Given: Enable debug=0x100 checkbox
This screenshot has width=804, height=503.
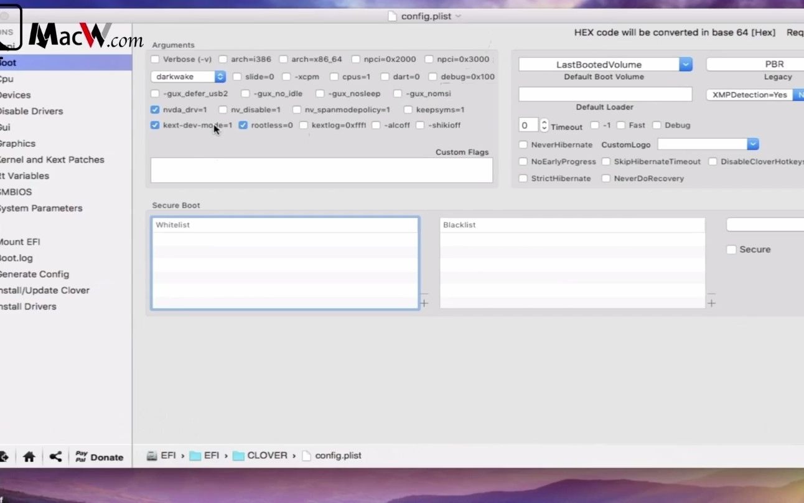Looking at the screenshot, I should (432, 77).
